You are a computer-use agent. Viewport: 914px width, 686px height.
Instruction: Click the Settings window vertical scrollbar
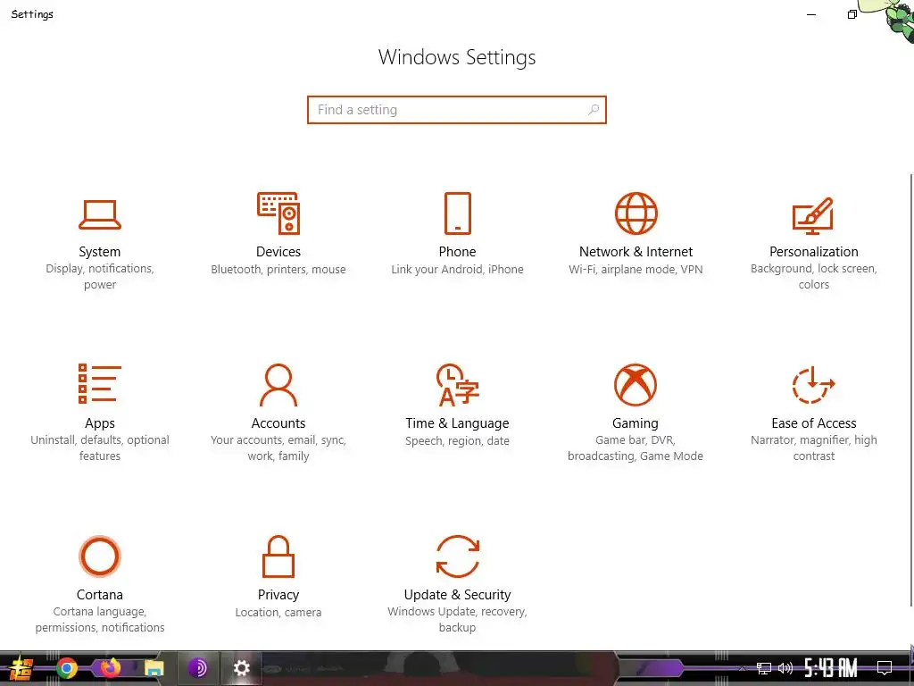911,389
